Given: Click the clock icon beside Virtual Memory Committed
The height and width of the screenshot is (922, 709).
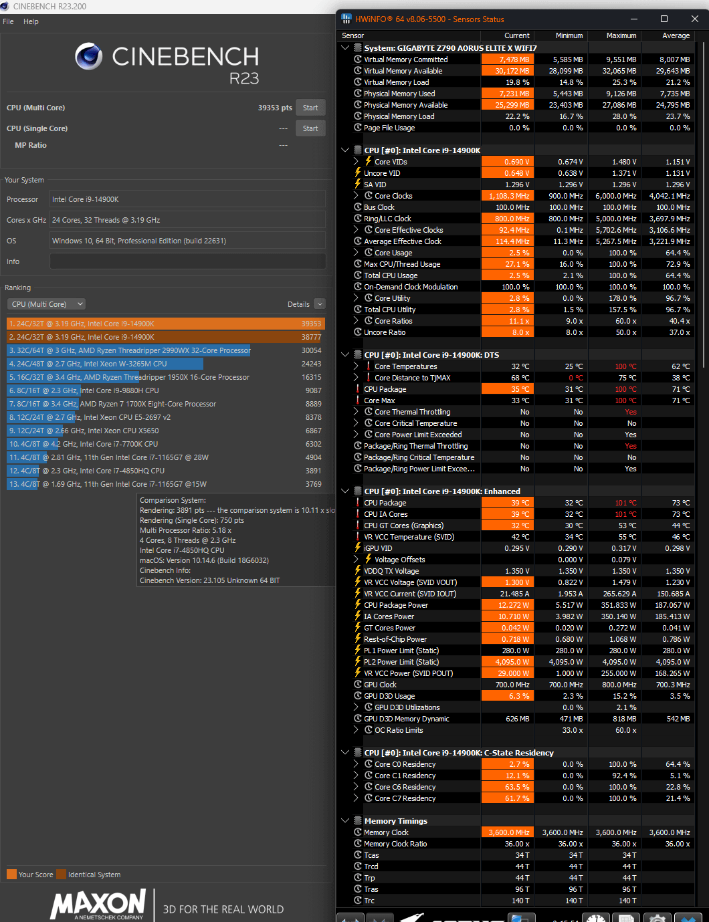Looking at the screenshot, I should pyautogui.click(x=358, y=60).
